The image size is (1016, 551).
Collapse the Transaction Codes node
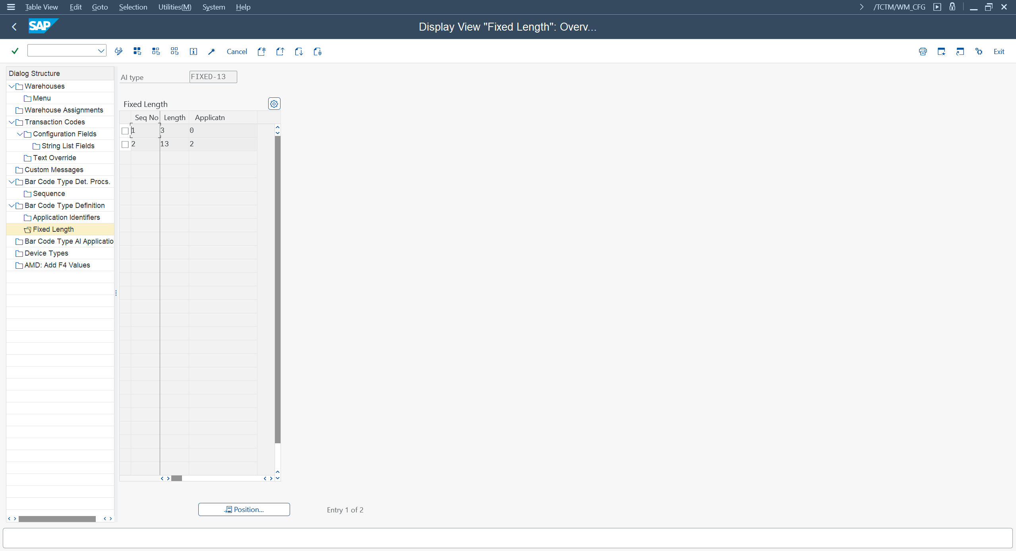click(12, 122)
